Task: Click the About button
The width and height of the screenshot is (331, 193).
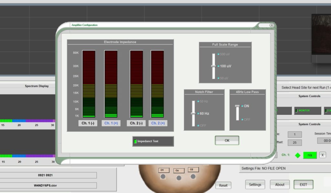Action: point(280,185)
